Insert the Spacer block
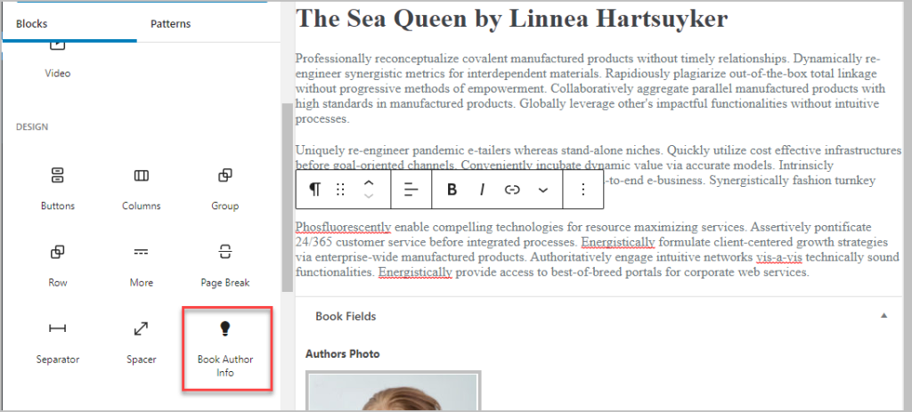 coord(142,343)
